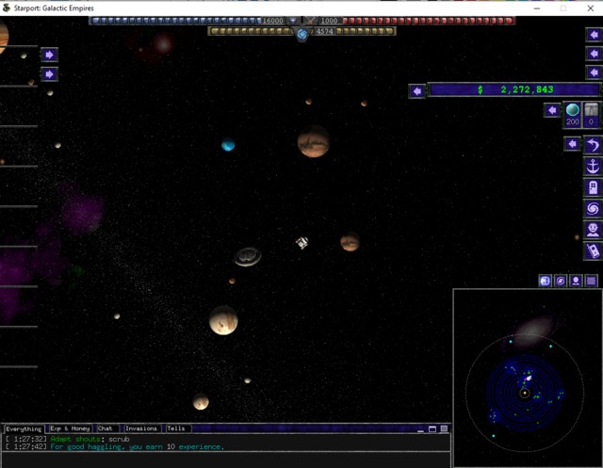Select the large reddish planet near the top
Image resolution: width=603 pixels, height=468 pixels.
314,141
